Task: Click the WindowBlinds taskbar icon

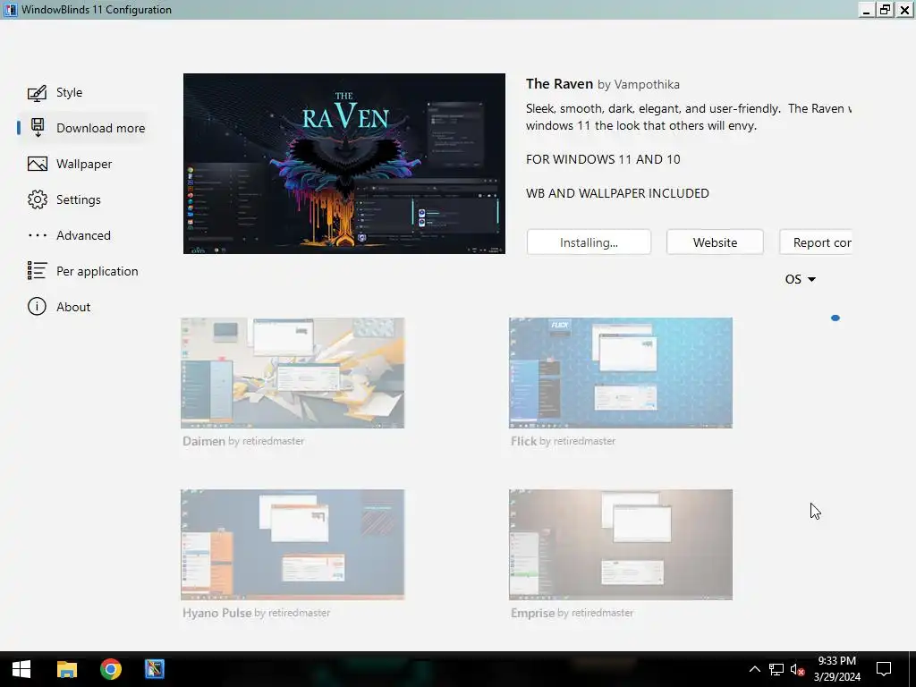Action: click(x=155, y=669)
